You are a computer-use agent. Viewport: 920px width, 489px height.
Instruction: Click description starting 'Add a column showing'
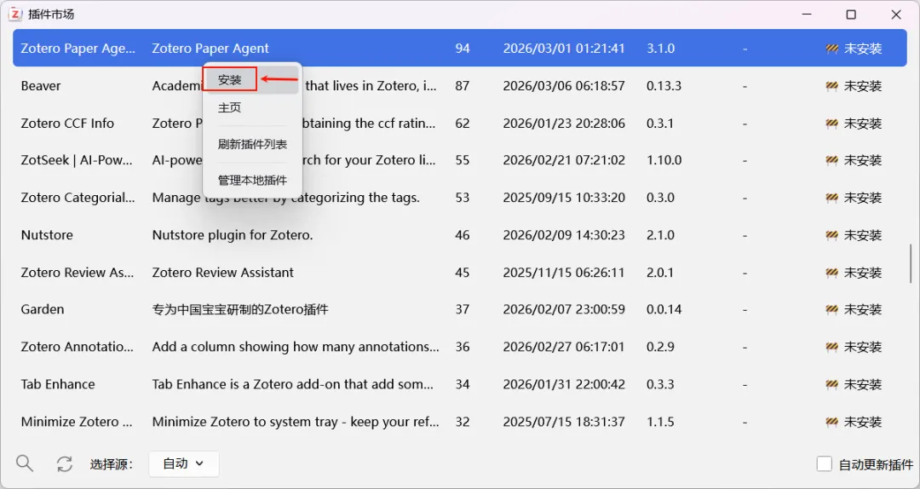(295, 347)
